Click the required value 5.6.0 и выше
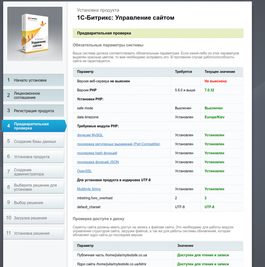Viewport: 265px width, 267px height. [x=185, y=90]
